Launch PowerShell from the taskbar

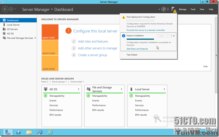point(18,132)
